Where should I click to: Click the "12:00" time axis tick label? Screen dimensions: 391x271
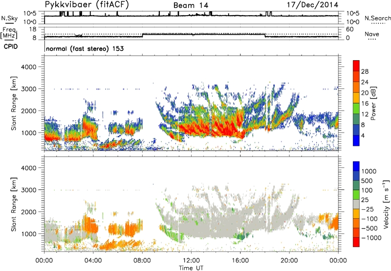point(191,261)
